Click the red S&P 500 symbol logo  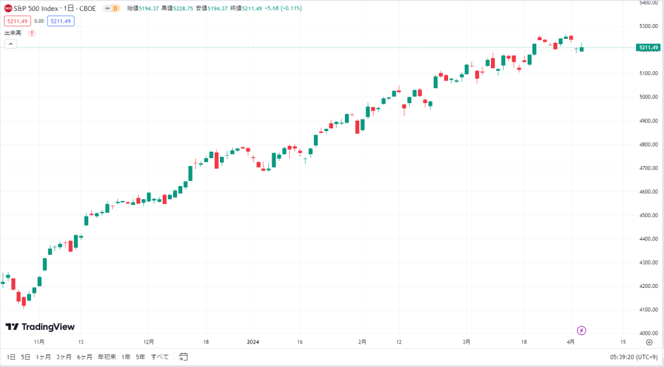[8, 8]
